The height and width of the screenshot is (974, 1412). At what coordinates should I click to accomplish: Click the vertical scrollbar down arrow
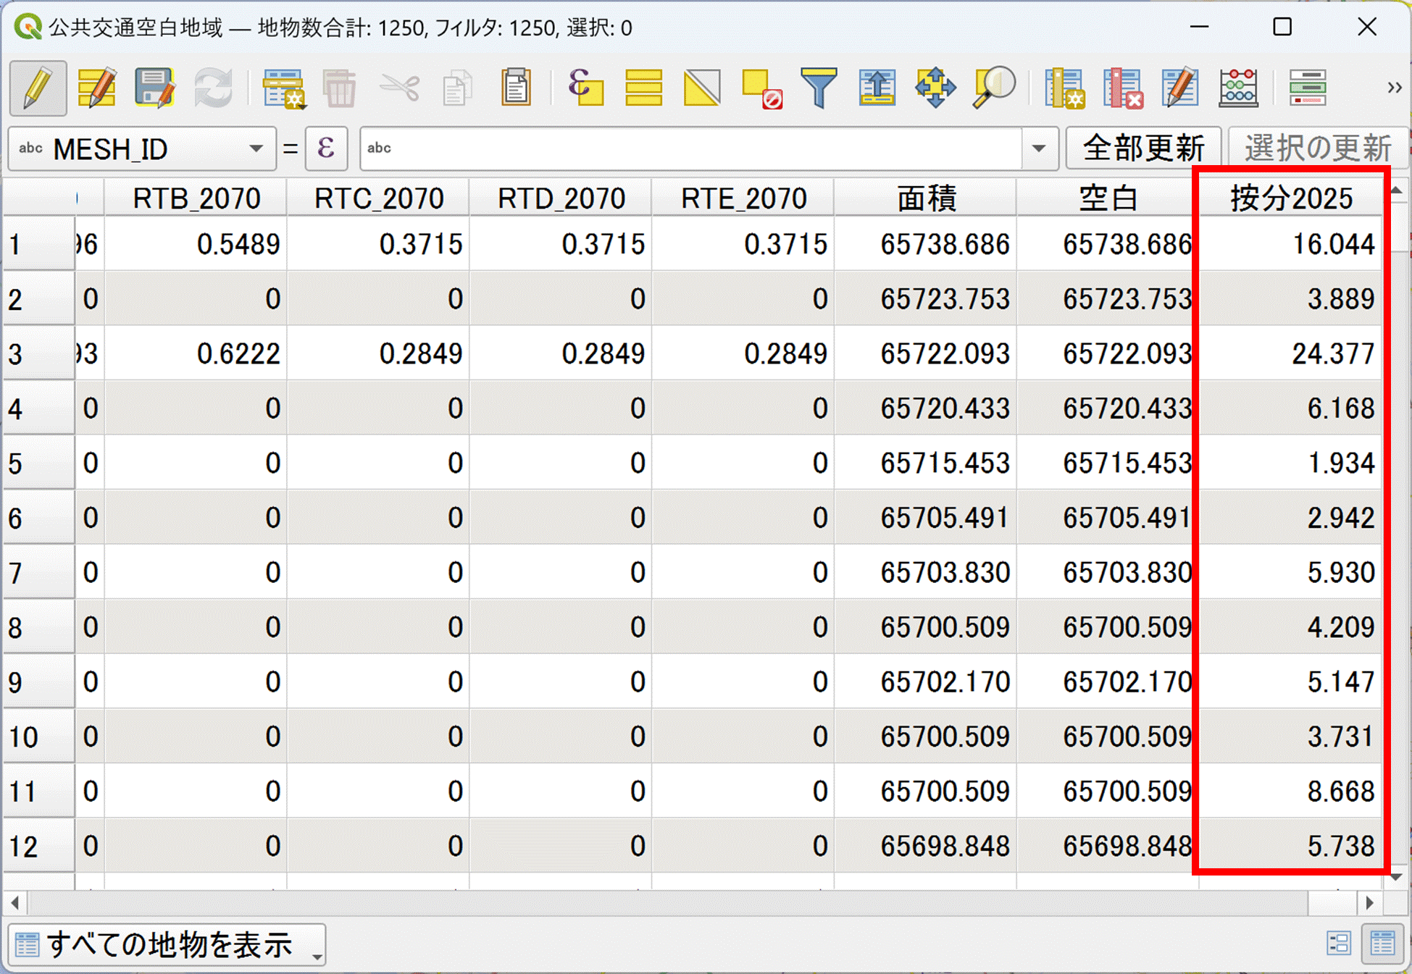coord(1396,877)
